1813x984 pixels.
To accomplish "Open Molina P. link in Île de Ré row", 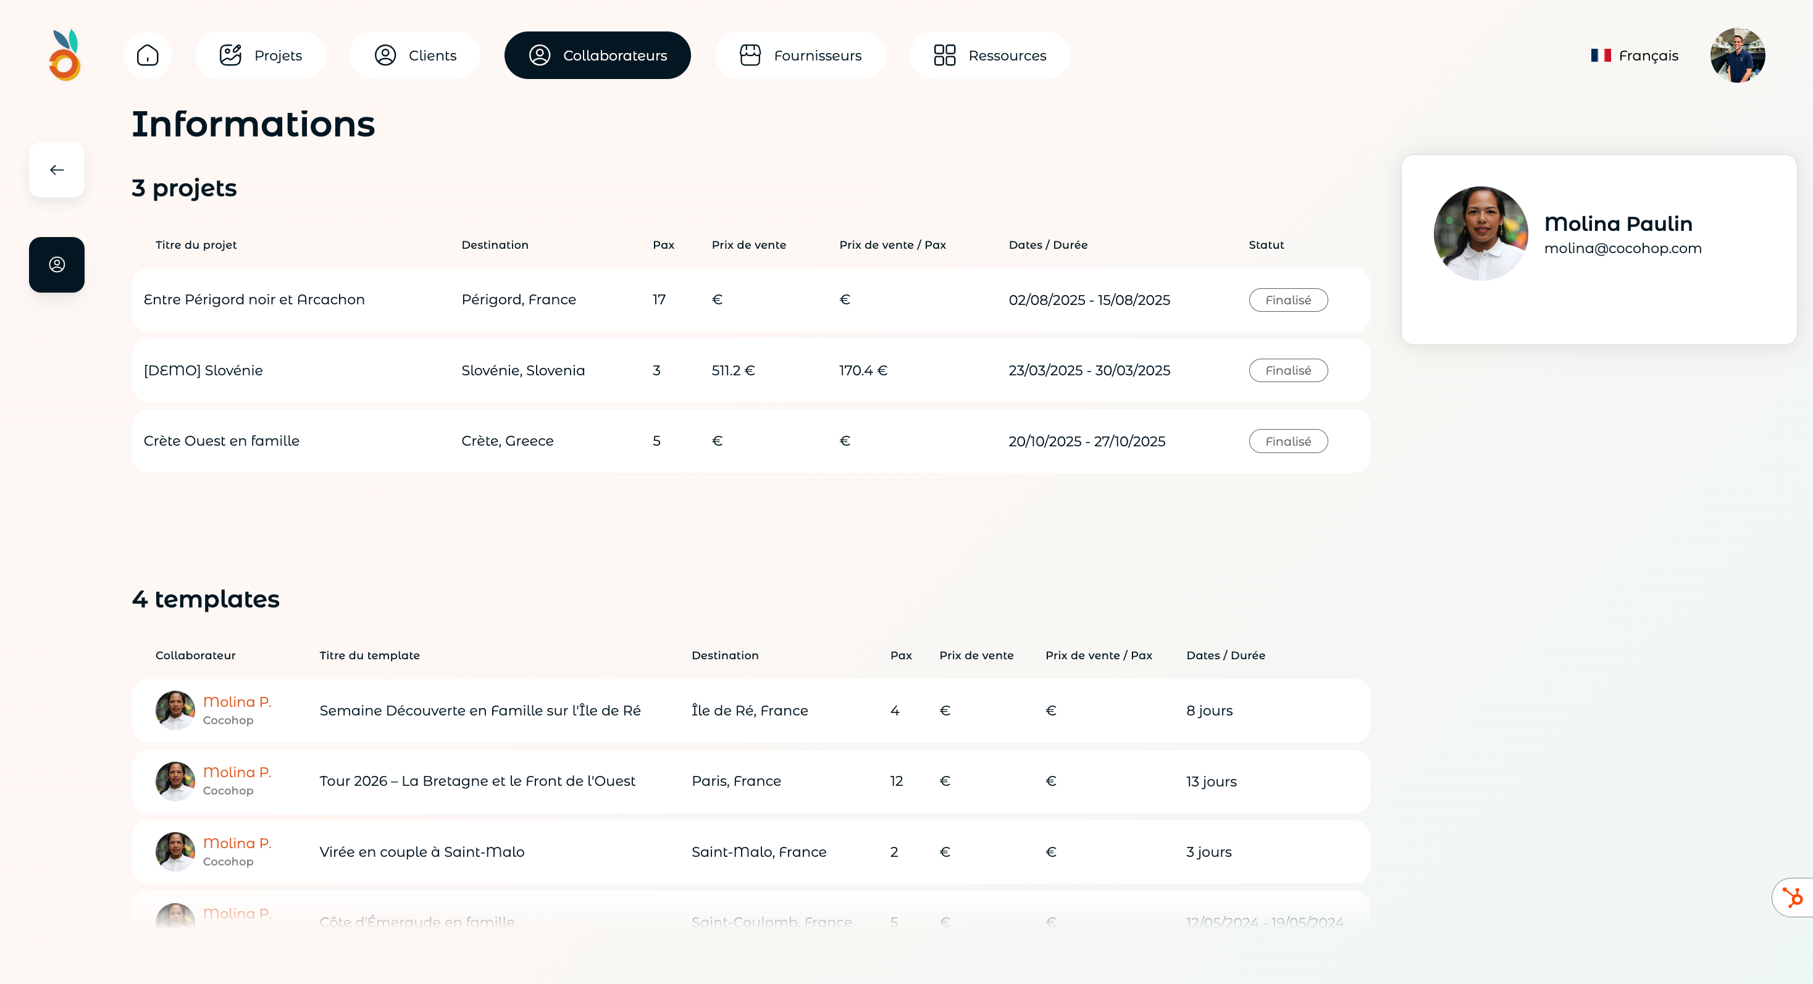I will point(237,702).
